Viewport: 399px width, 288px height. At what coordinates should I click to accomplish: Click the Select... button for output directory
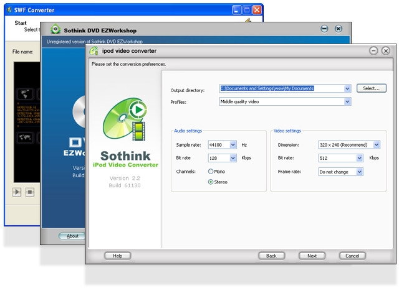click(x=372, y=88)
